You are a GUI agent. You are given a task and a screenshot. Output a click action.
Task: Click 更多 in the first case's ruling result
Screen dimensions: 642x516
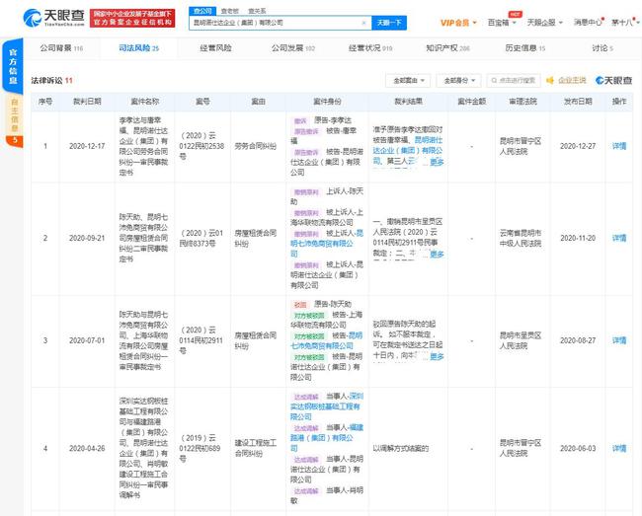pyautogui.click(x=437, y=163)
